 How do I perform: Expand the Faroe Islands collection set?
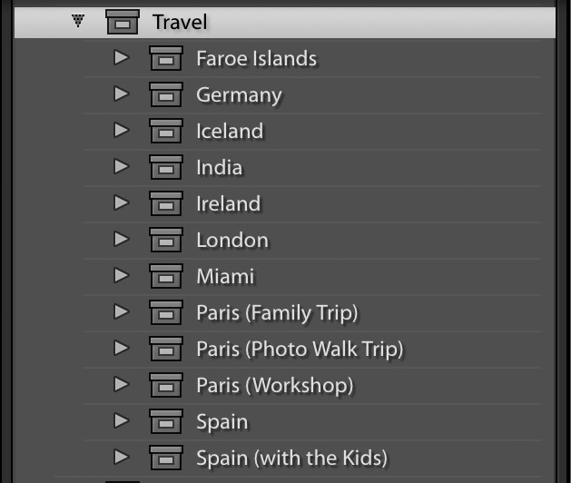coord(122,57)
